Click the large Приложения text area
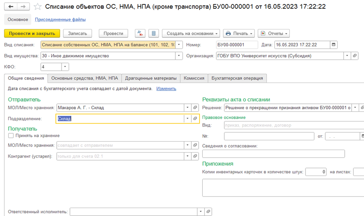Screen dimensions: 364x216 coord(283,188)
